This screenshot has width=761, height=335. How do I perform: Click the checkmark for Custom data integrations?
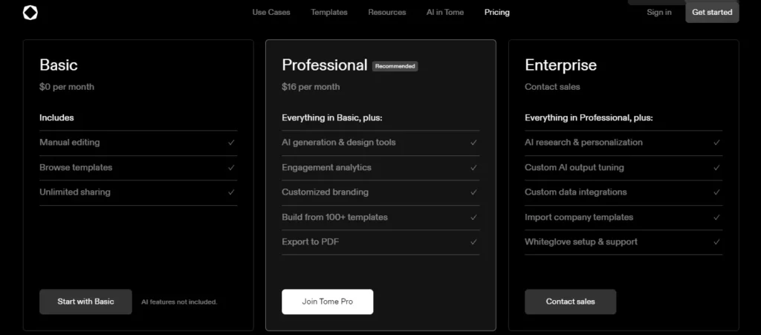(x=716, y=192)
